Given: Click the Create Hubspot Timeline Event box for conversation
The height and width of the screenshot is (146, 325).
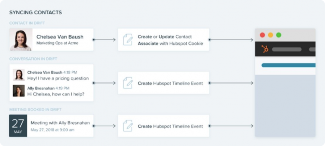Looking at the screenshot, I should point(164,83).
